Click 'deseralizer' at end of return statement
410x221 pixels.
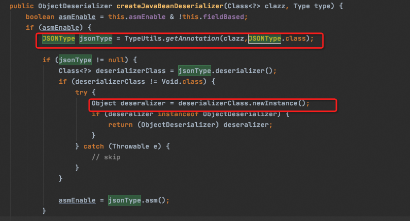pyautogui.click(x=246, y=125)
